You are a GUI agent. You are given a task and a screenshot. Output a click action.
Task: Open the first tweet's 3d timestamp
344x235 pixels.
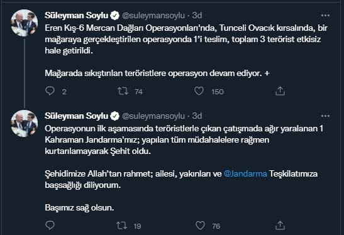pyautogui.click(x=197, y=15)
